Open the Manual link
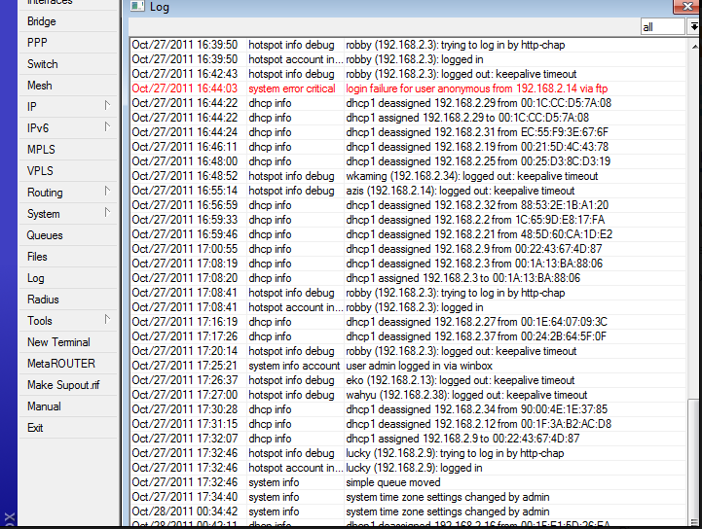 [x=44, y=406]
